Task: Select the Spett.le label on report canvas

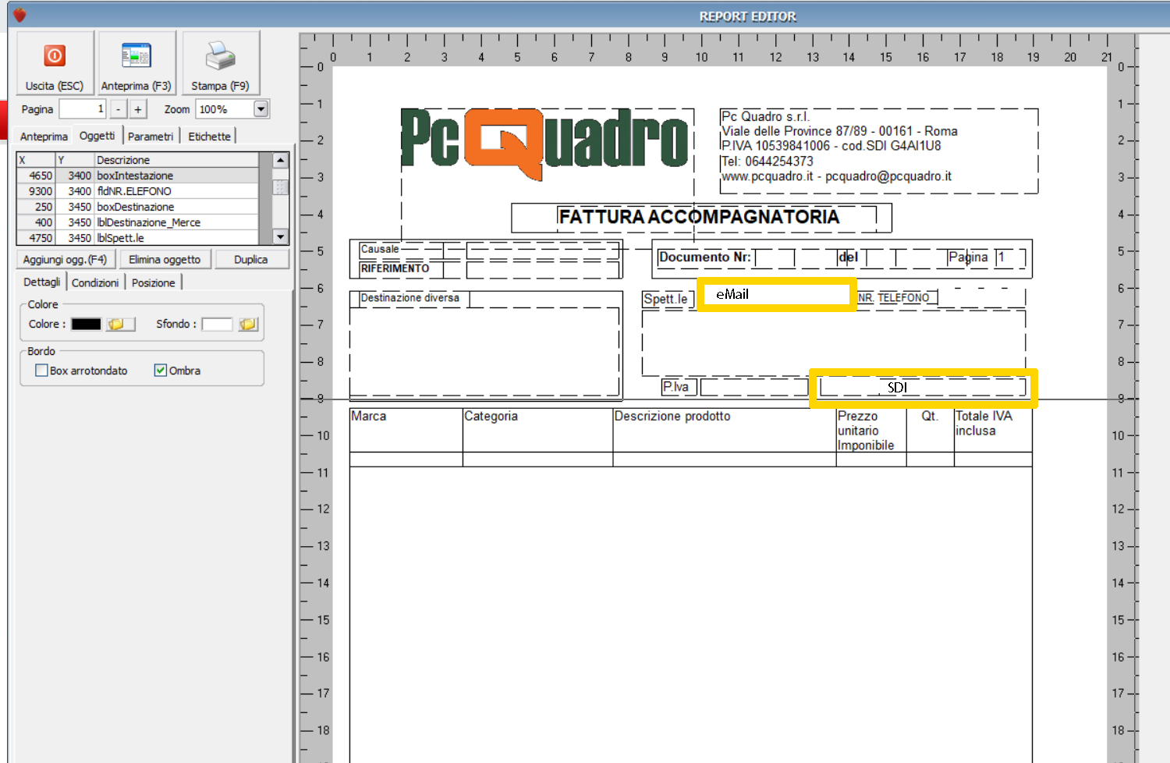Action: point(666,299)
